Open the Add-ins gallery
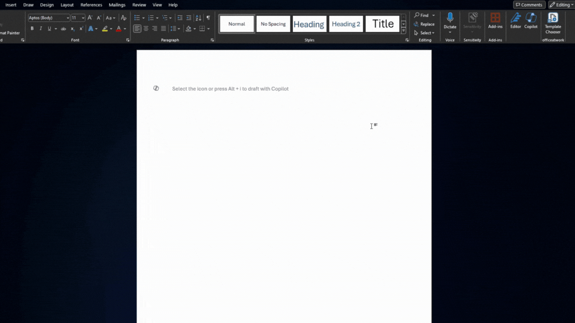Screen dimensions: 575x323 495,19
